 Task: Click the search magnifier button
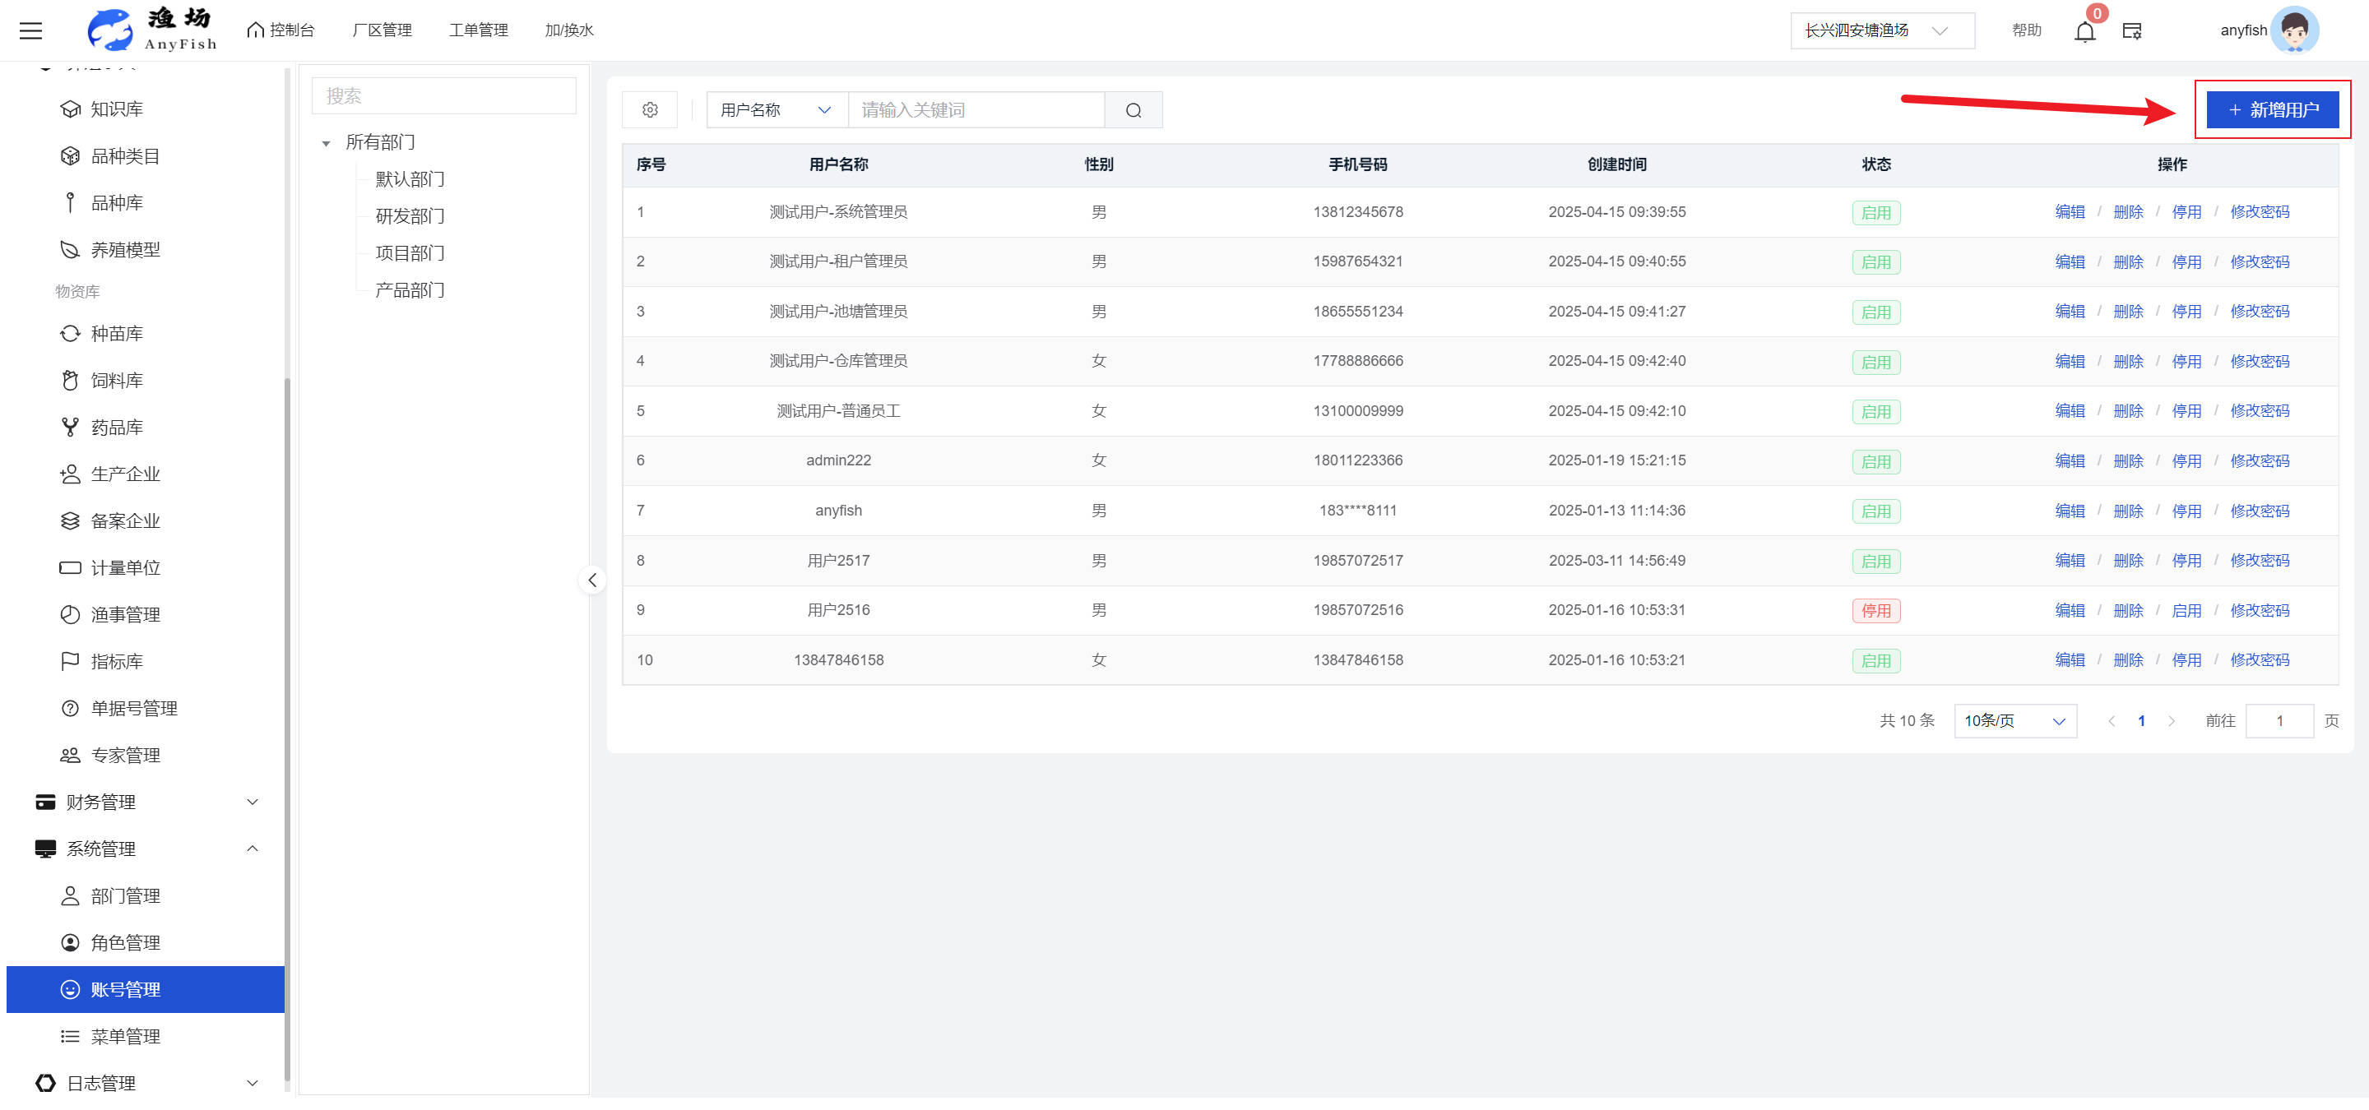[1133, 110]
